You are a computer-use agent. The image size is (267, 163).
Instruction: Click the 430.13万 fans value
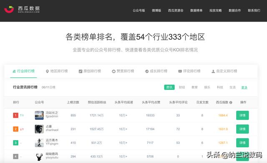[96, 156]
